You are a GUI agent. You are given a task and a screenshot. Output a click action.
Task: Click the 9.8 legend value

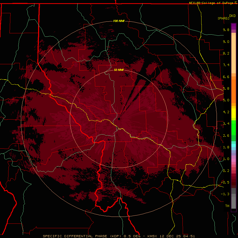[226, 30]
